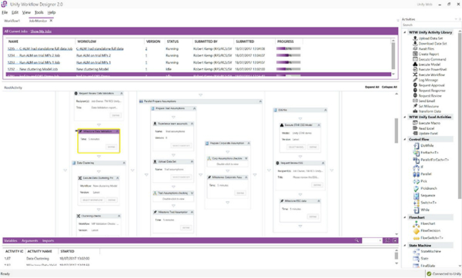Select the Execute PowerShell activity icon

pyautogui.click(x=415, y=69)
